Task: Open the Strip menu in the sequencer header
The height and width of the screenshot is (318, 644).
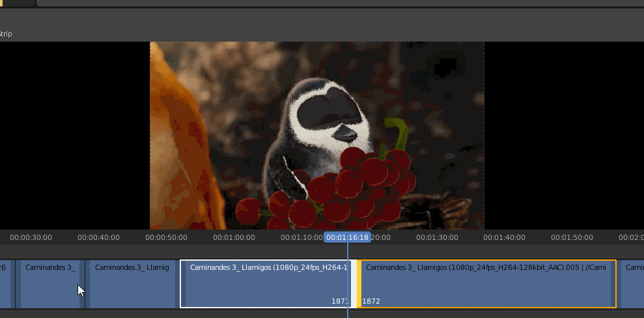Action: tap(5, 34)
